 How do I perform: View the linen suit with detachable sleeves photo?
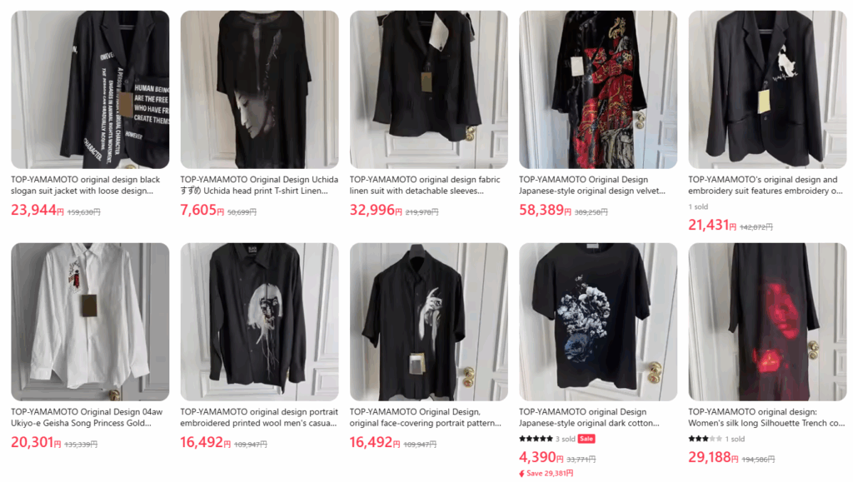coord(429,90)
